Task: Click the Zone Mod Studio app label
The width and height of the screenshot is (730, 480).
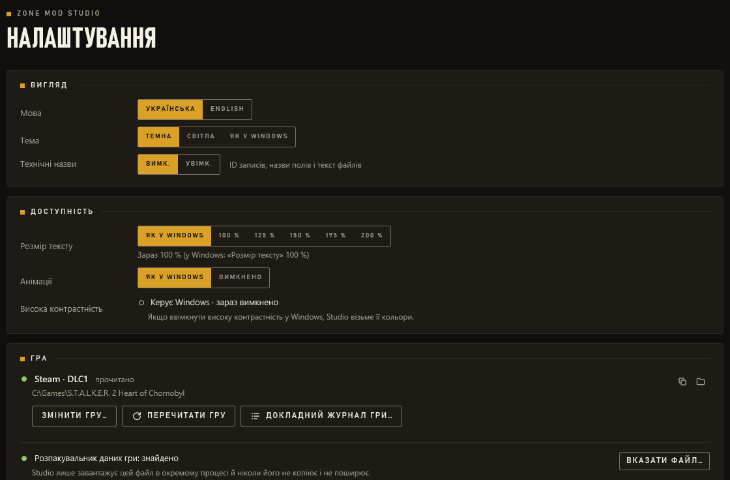Action: click(59, 13)
